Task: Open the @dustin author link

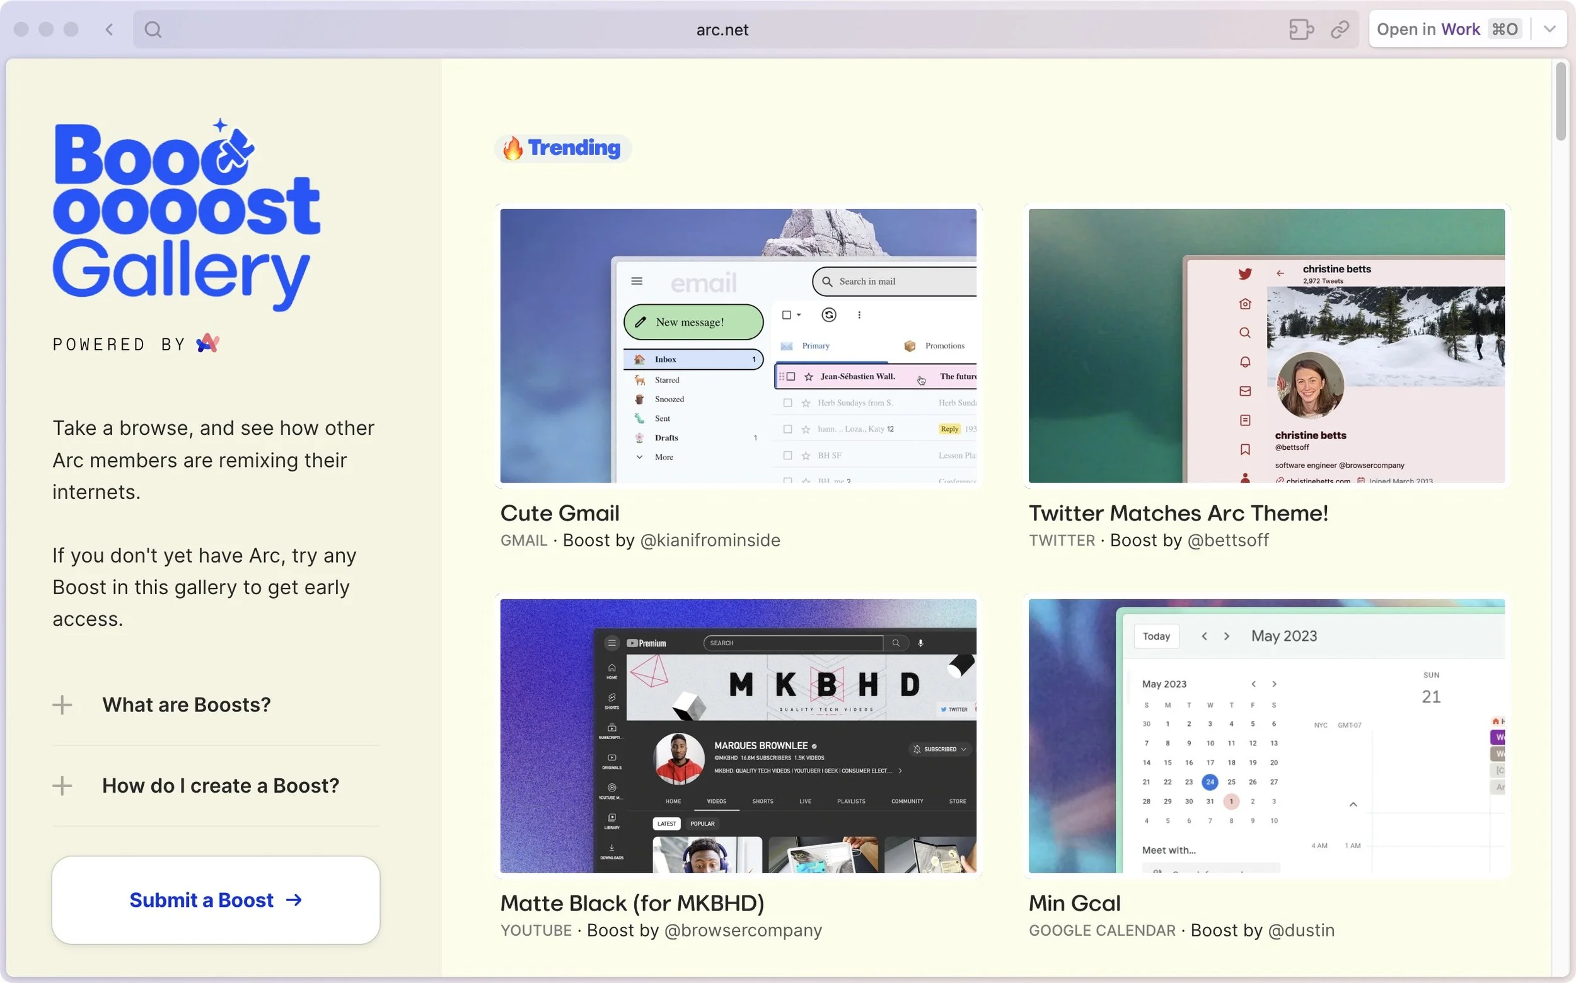Action: pos(1301,930)
